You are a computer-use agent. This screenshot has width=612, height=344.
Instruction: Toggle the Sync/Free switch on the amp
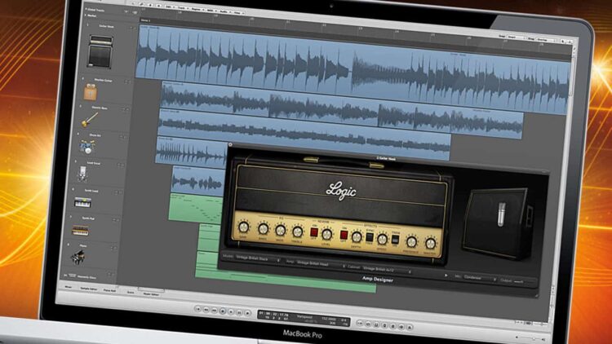(370, 237)
